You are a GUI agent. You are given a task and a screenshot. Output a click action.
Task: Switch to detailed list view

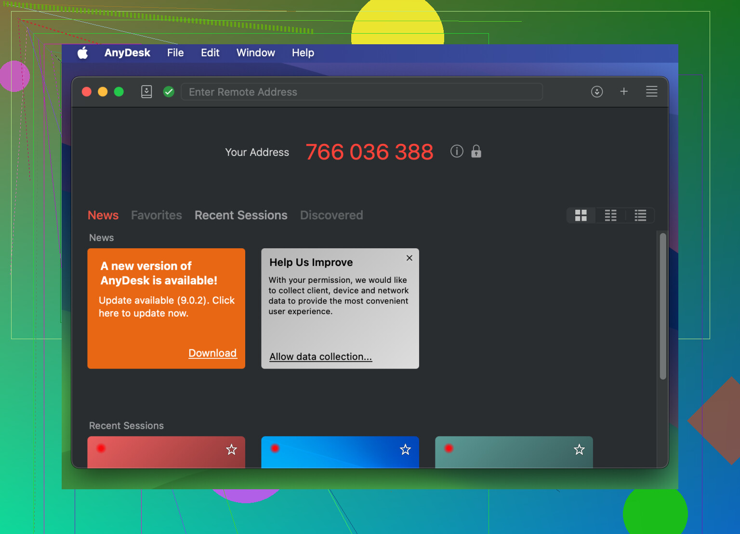tap(640, 216)
